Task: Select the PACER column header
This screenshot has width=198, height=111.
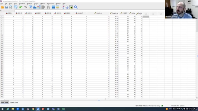Action: coord(124,13)
